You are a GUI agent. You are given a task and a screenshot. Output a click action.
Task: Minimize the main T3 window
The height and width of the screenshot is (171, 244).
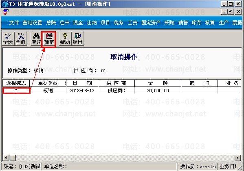tap(224, 4)
